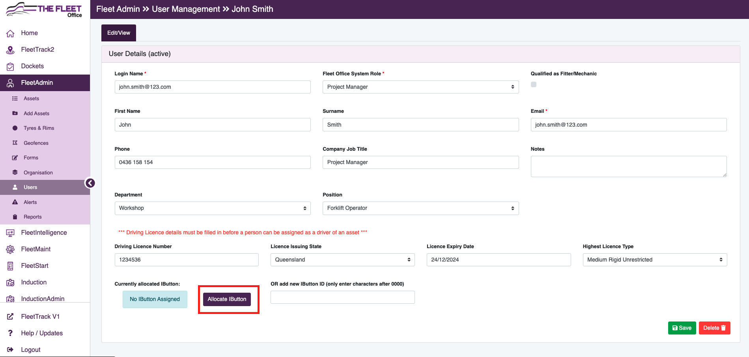Click the Driving Licence Number field

[187, 260]
